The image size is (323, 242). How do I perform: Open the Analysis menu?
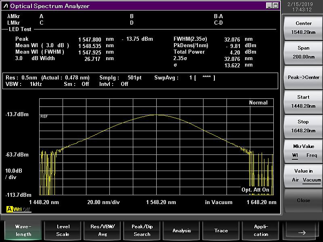[x=181, y=230]
